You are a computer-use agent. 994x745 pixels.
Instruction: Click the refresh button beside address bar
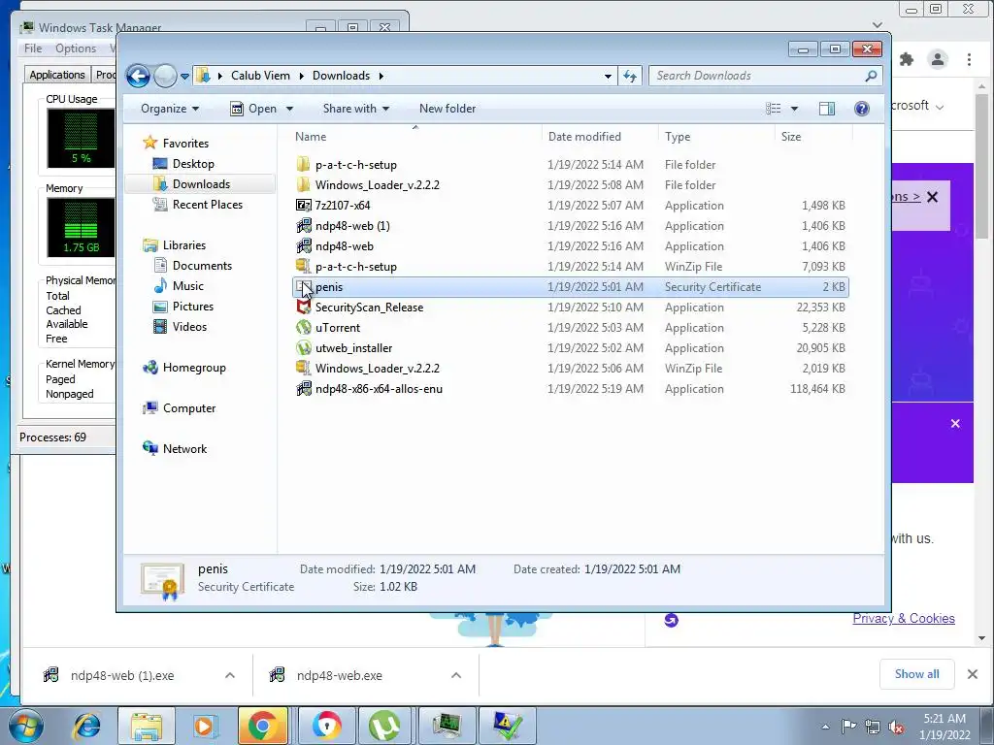click(629, 76)
